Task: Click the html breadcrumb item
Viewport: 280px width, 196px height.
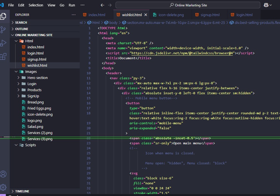Action: coord(94,23)
